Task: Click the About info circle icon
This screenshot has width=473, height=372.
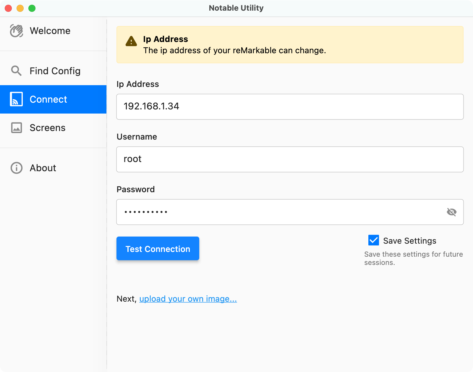Action: [x=16, y=168]
